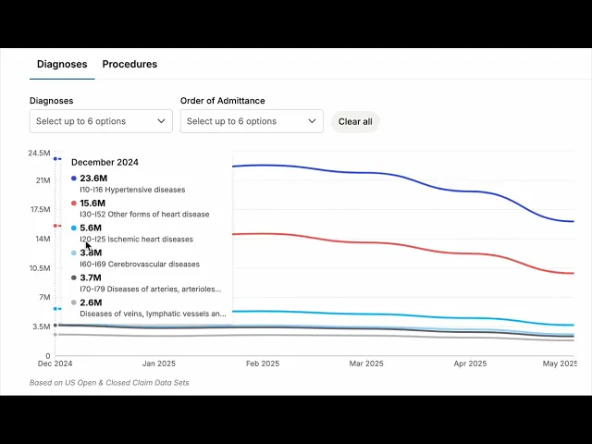Click dark gray dot beside Diseases of arteries
This screenshot has height=444, width=592.
coord(74,277)
